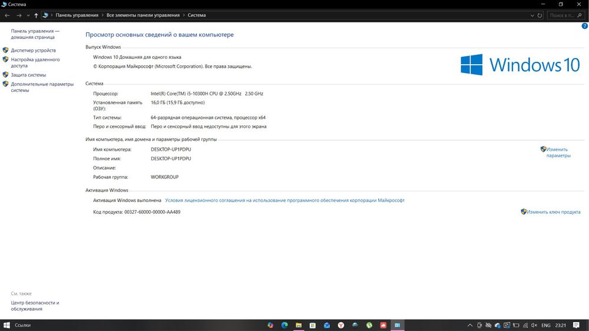Open File Explorer from the taskbar
The width and height of the screenshot is (589, 331).
(x=299, y=325)
